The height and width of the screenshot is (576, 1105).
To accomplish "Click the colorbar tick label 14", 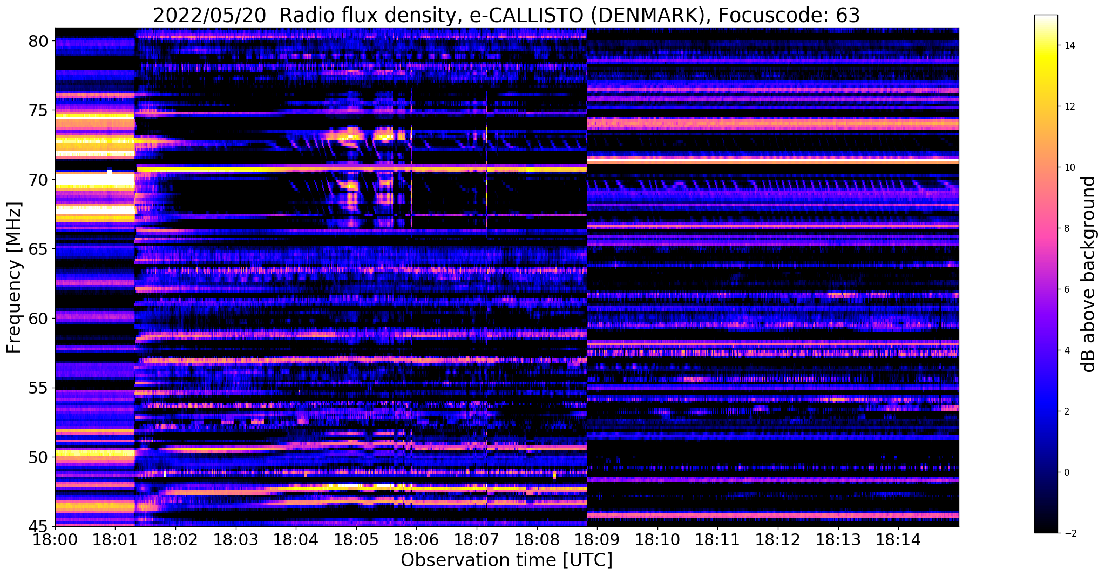I will coord(1069,45).
